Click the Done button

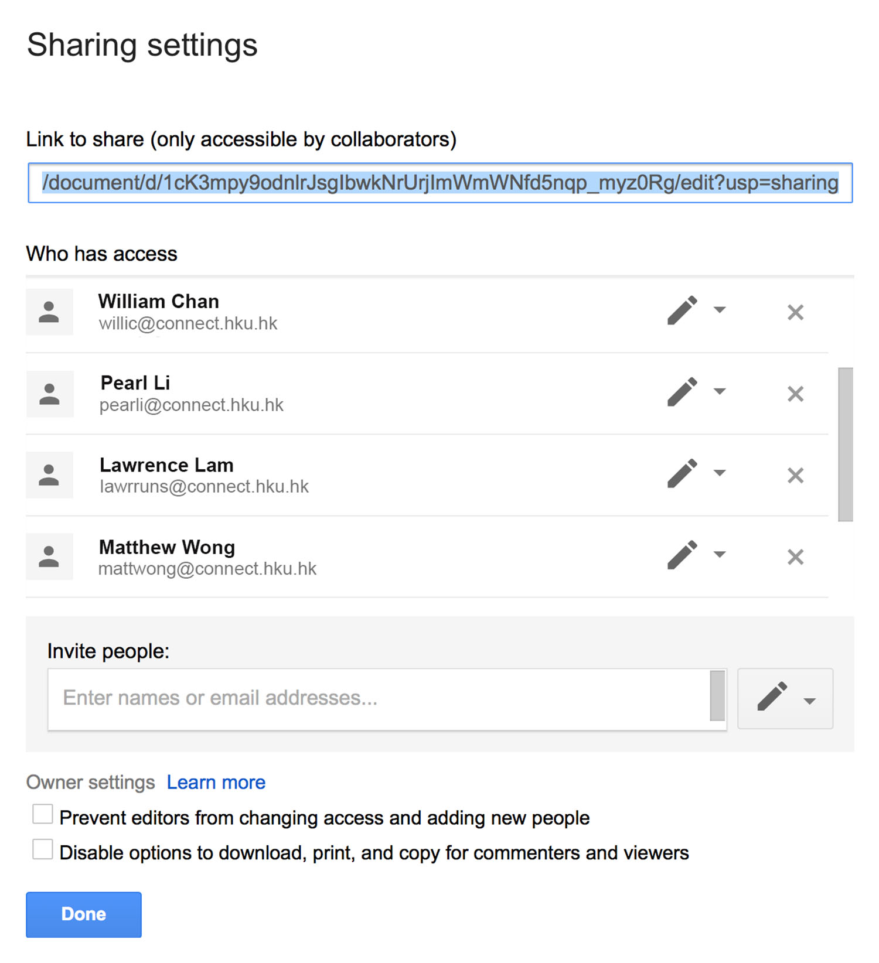click(84, 914)
